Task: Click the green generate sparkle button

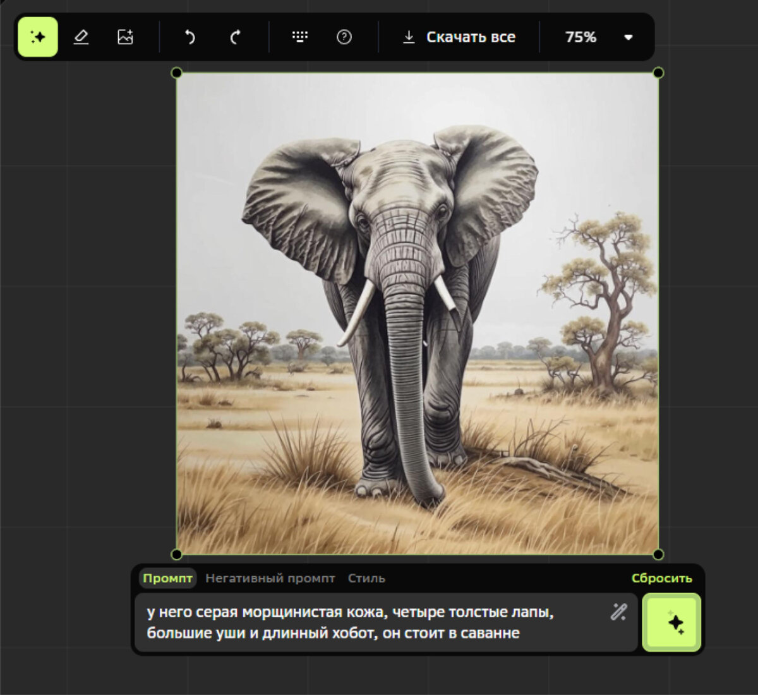Action: (672, 622)
